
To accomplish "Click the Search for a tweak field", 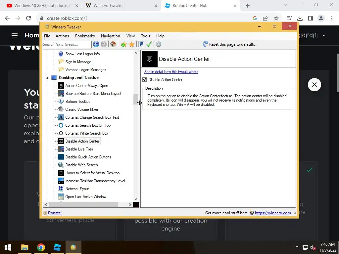I will pyautogui.click(x=67, y=44).
